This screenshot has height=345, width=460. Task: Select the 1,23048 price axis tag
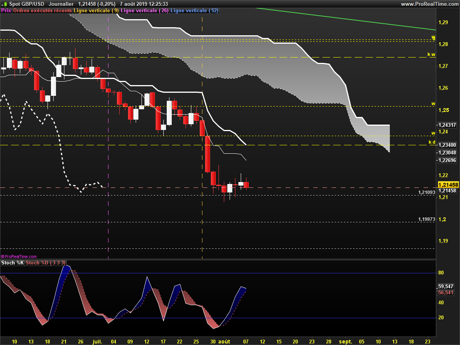(447, 153)
